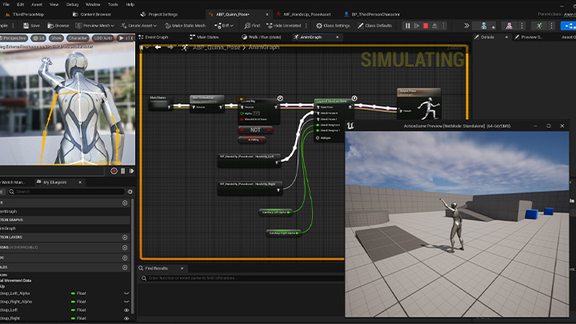Stop the simulation with red square
Image resolution: width=576 pixels, height=324 pixels.
pos(426,26)
